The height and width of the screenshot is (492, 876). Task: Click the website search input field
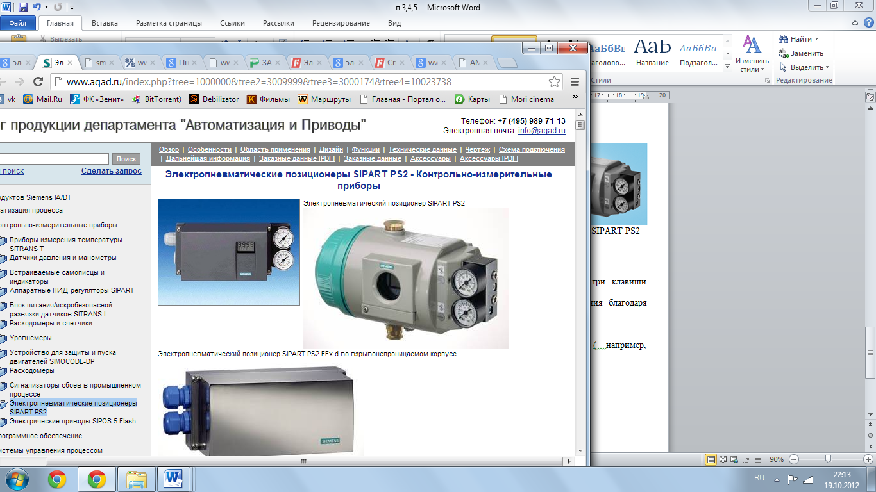click(x=54, y=159)
